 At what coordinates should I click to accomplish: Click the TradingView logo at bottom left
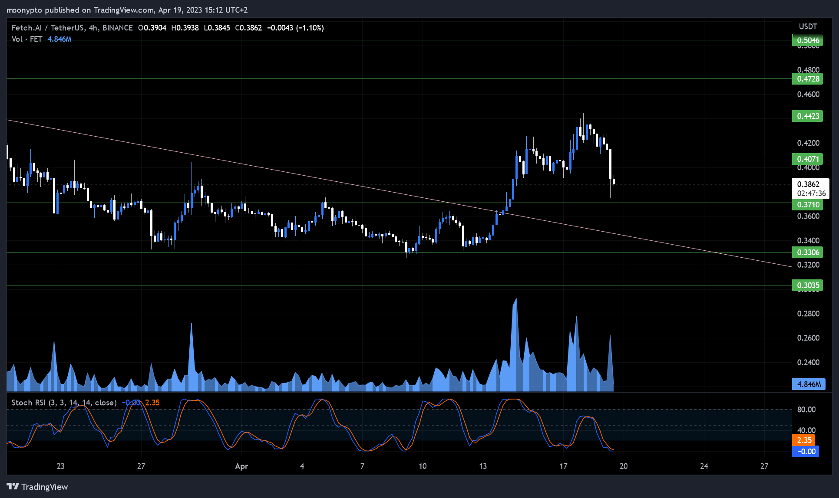(37, 487)
